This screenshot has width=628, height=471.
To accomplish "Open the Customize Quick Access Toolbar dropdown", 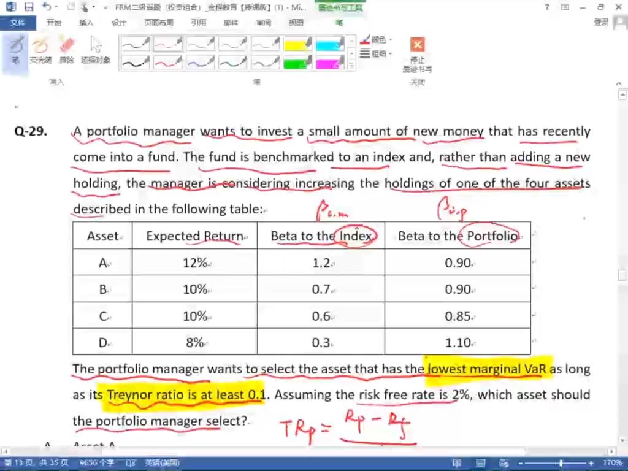I will click(105, 7).
